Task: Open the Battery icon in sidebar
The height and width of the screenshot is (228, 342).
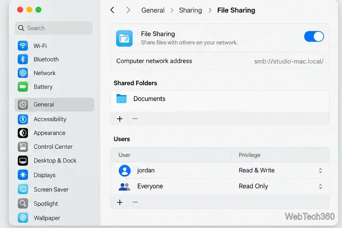Action: 23,87
